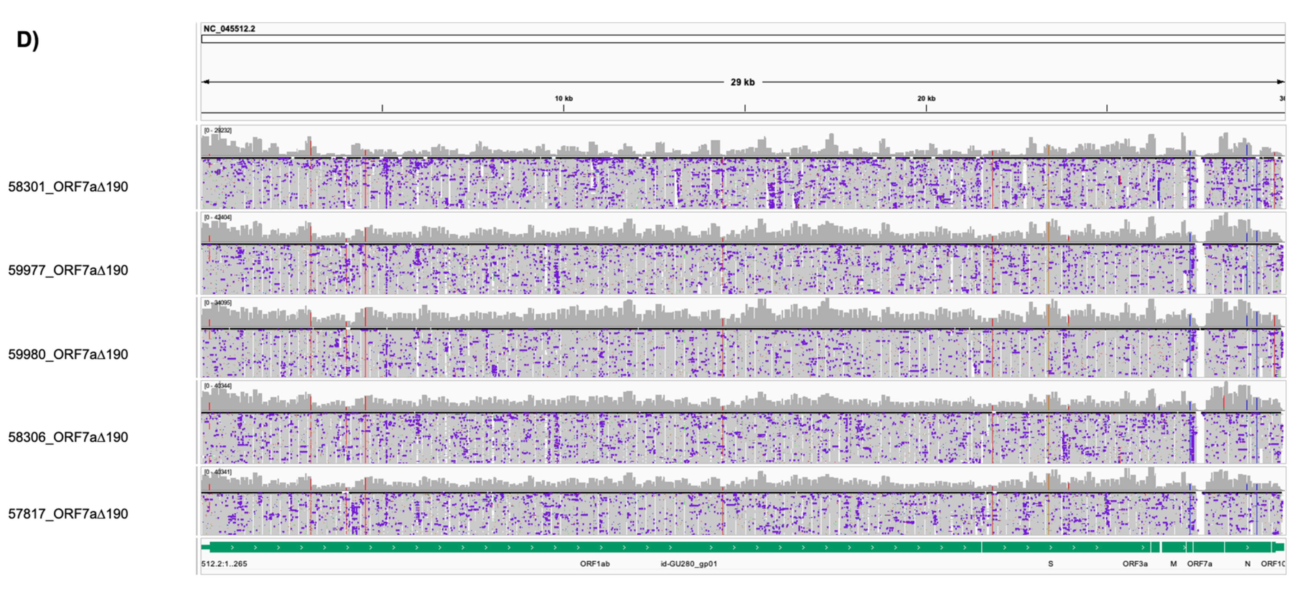Select the N gene annotation label
The width and height of the screenshot is (1303, 591).
tap(1247, 564)
